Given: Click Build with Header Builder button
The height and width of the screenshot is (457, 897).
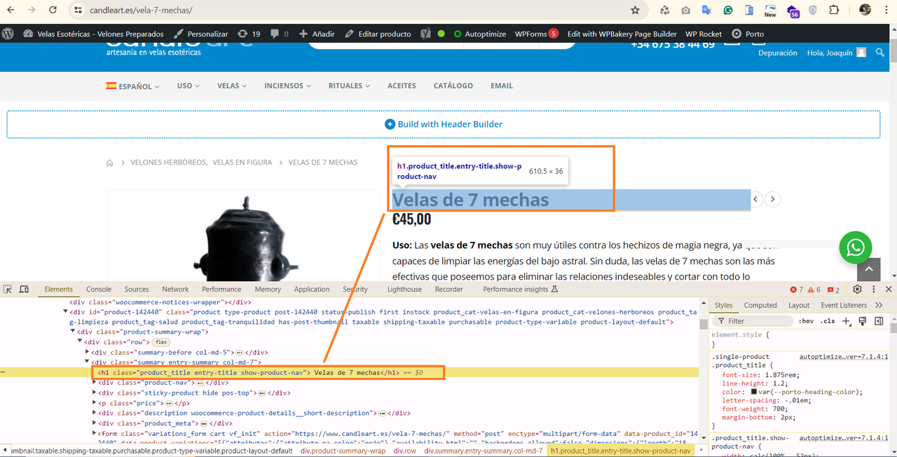Looking at the screenshot, I should [x=444, y=124].
